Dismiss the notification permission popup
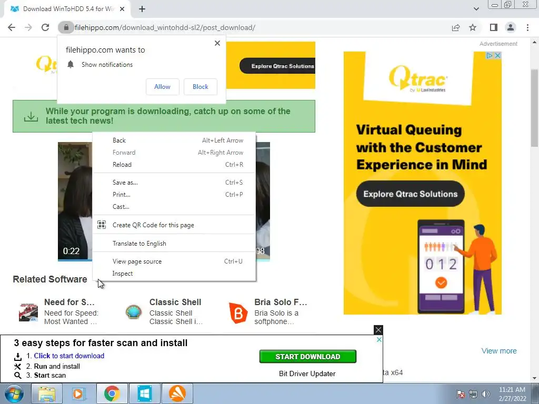Viewport: 539px width, 404px height. 217,43
